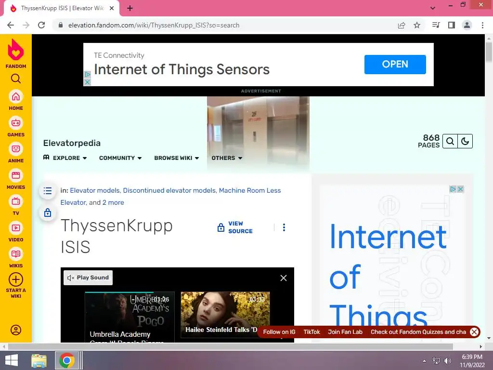Open Machine Room Less Elevator category link
This screenshot has height=370, width=493.
click(171, 197)
